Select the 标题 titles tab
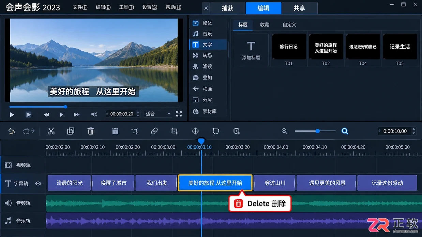Image resolution: width=422 pixels, height=237 pixels. click(243, 24)
